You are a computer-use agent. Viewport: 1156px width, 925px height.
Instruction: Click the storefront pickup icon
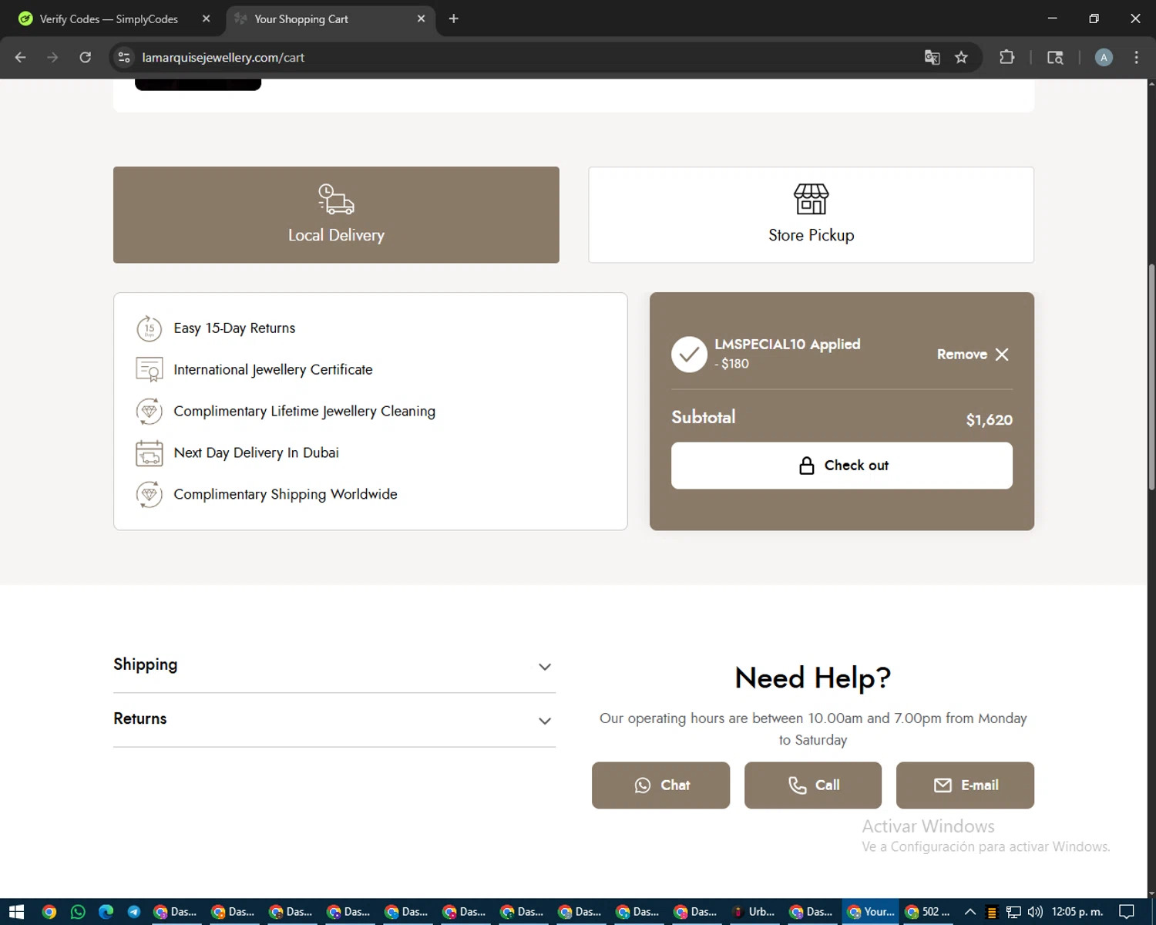pos(811,199)
